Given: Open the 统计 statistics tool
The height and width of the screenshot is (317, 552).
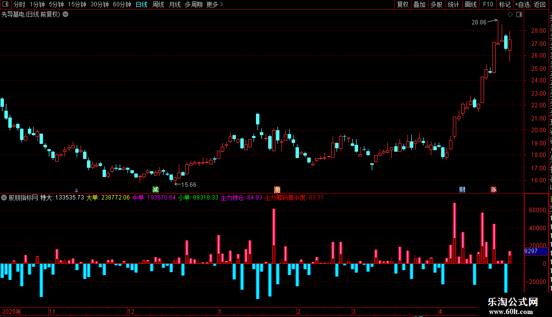Looking at the screenshot, I should point(453,4).
